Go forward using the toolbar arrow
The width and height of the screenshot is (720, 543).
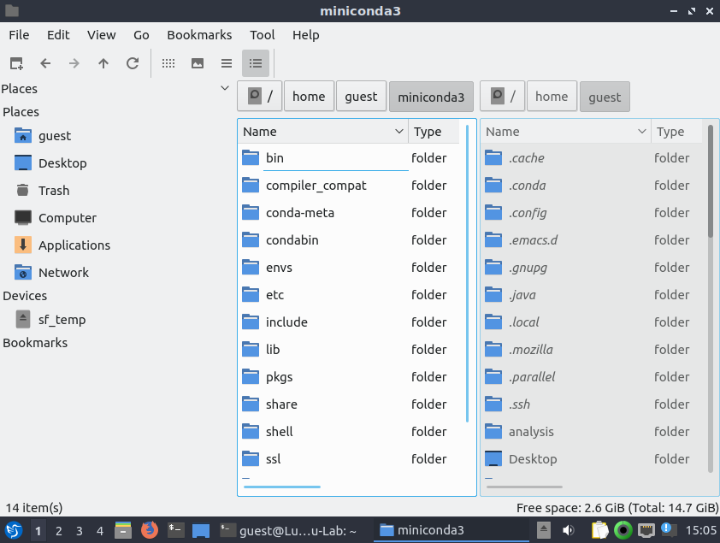tap(74, 63)
